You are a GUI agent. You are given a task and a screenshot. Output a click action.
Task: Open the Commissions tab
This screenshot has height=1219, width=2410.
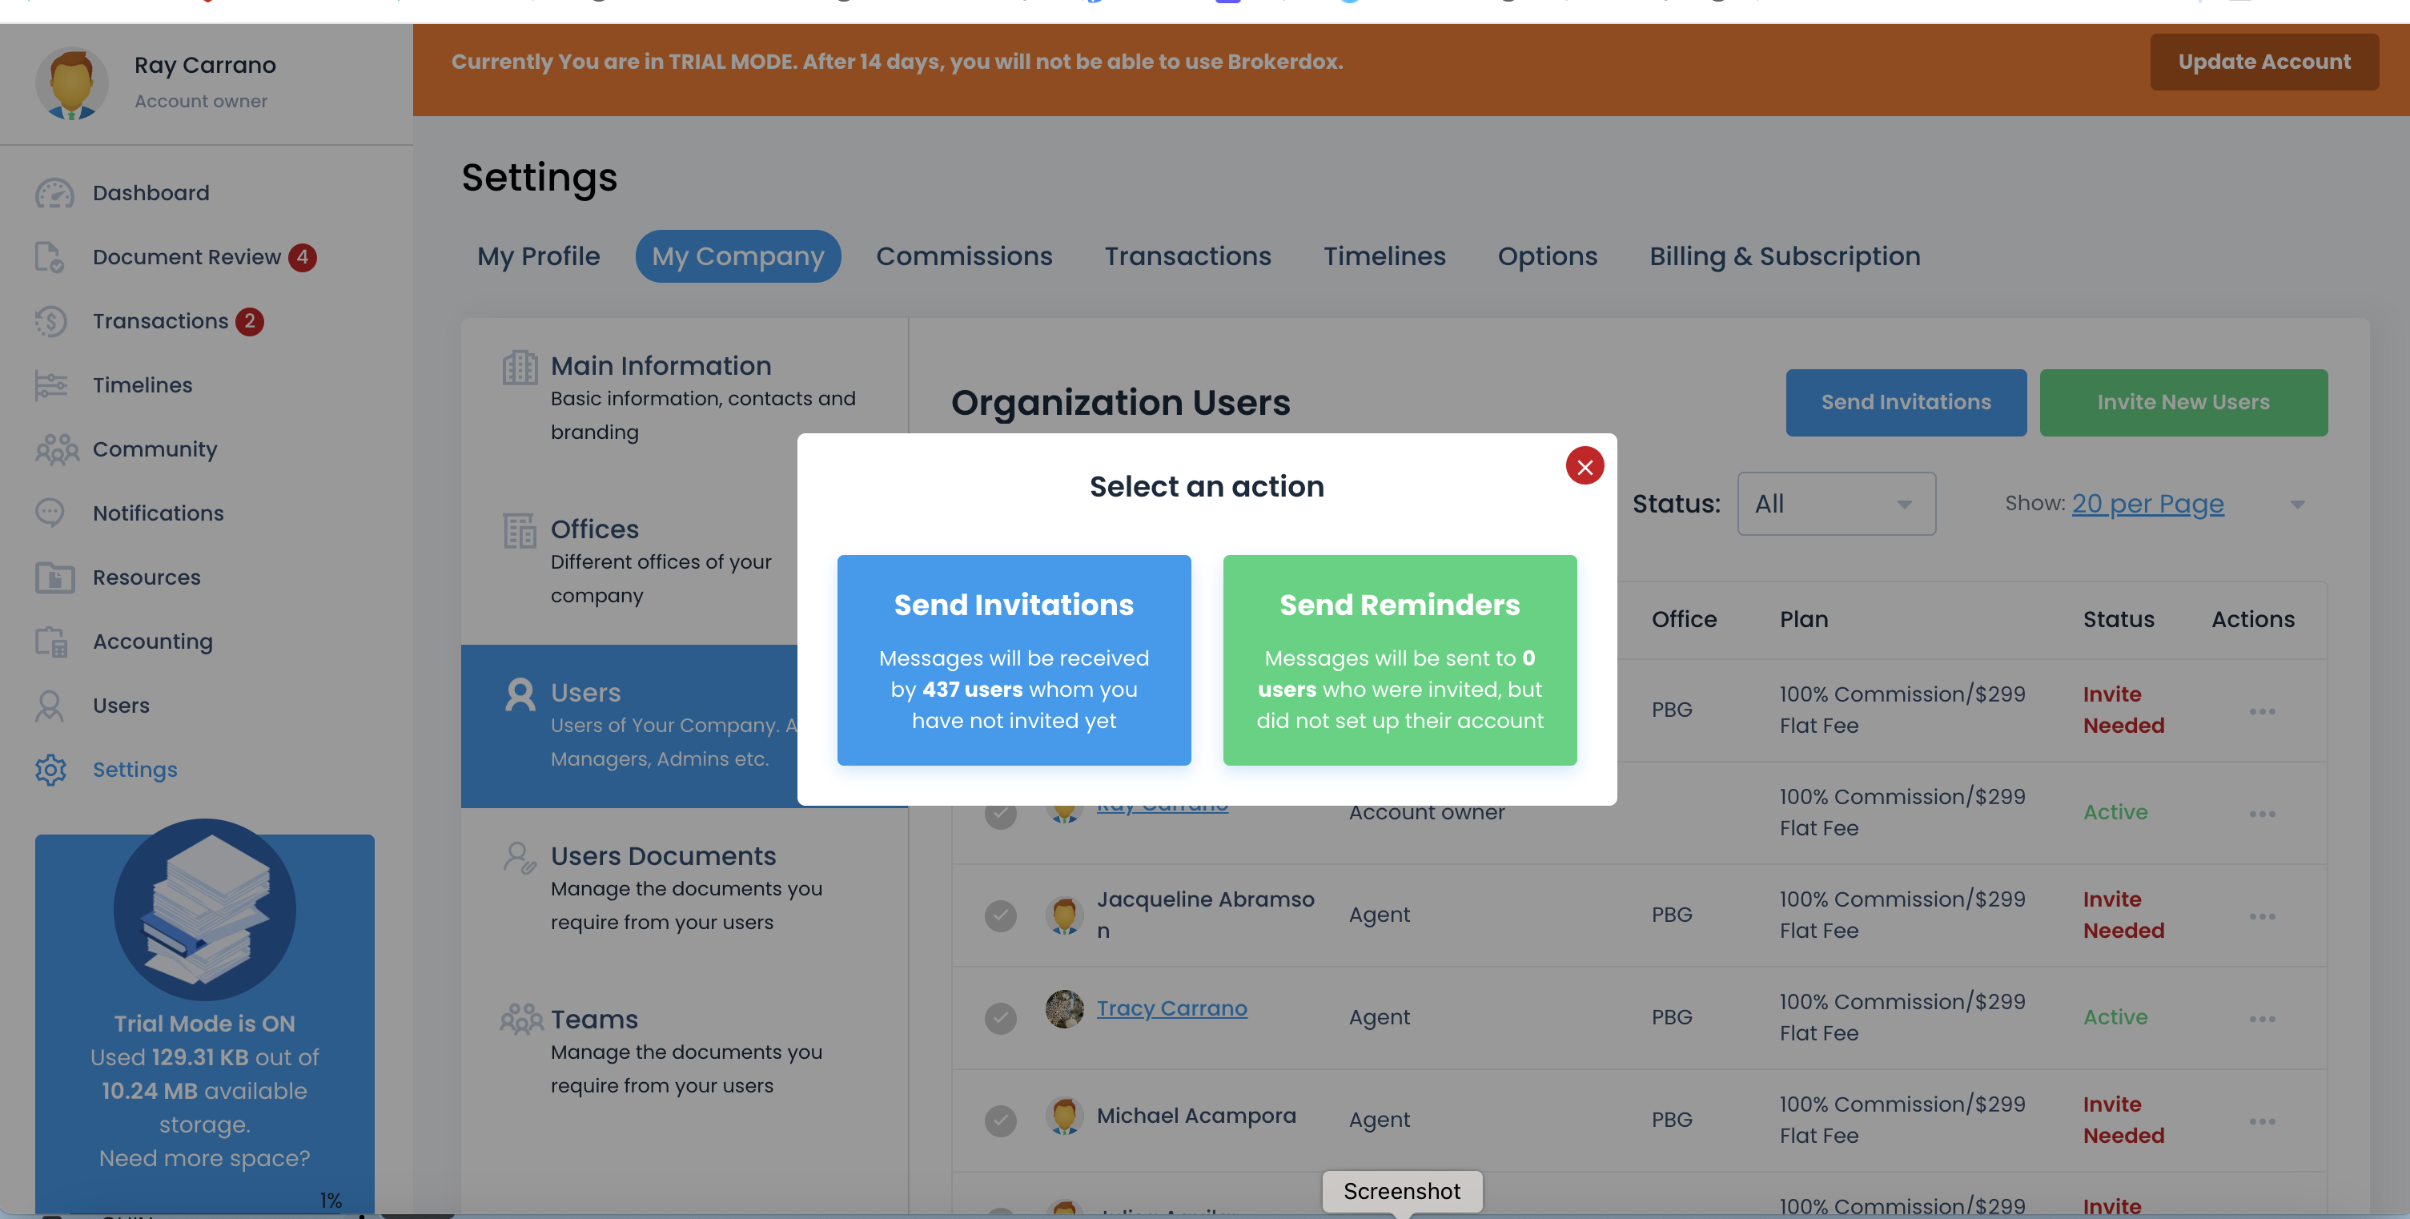[x=964, y=256]
